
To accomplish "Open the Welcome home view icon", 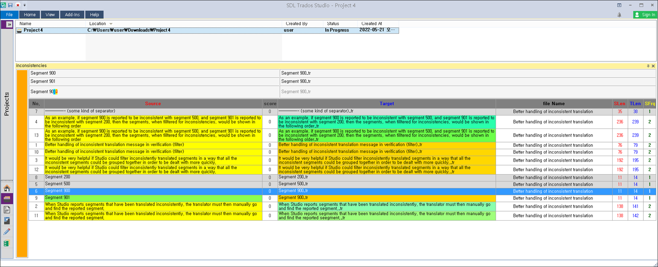I will [x=7, y=188].
